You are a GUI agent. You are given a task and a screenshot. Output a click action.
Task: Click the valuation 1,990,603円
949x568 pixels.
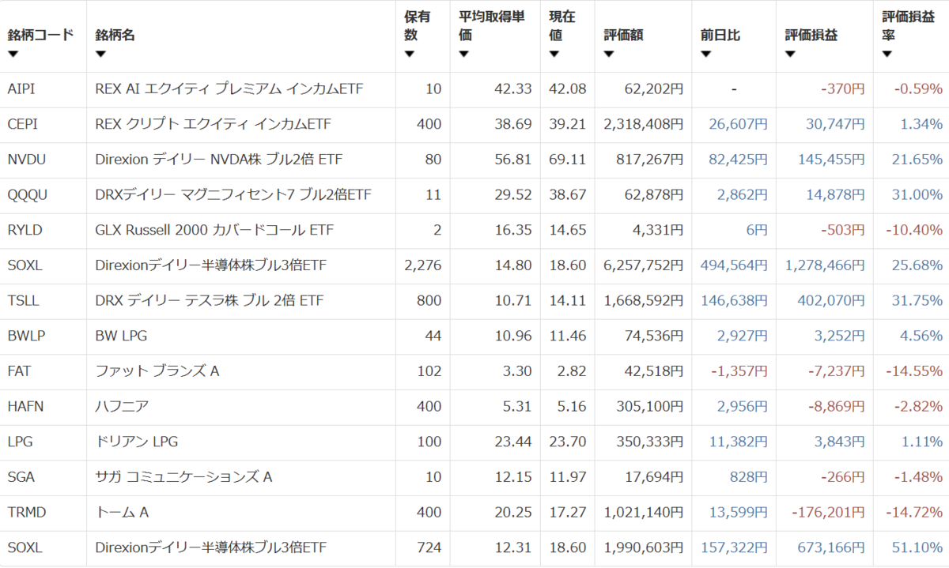point(644,547)
